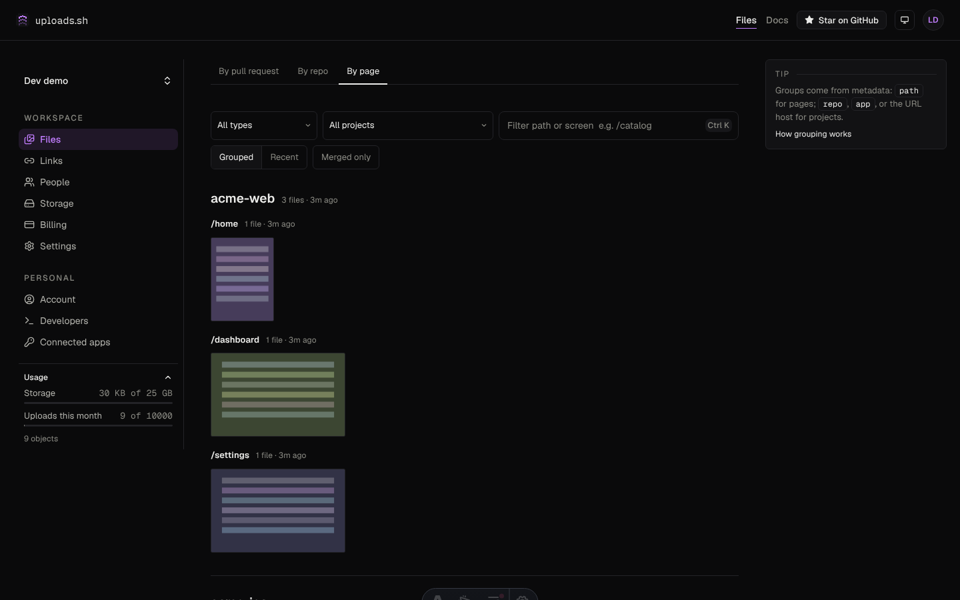Open Developers page
The width and height of the screenshot is (960, 600).
(98, 321)
